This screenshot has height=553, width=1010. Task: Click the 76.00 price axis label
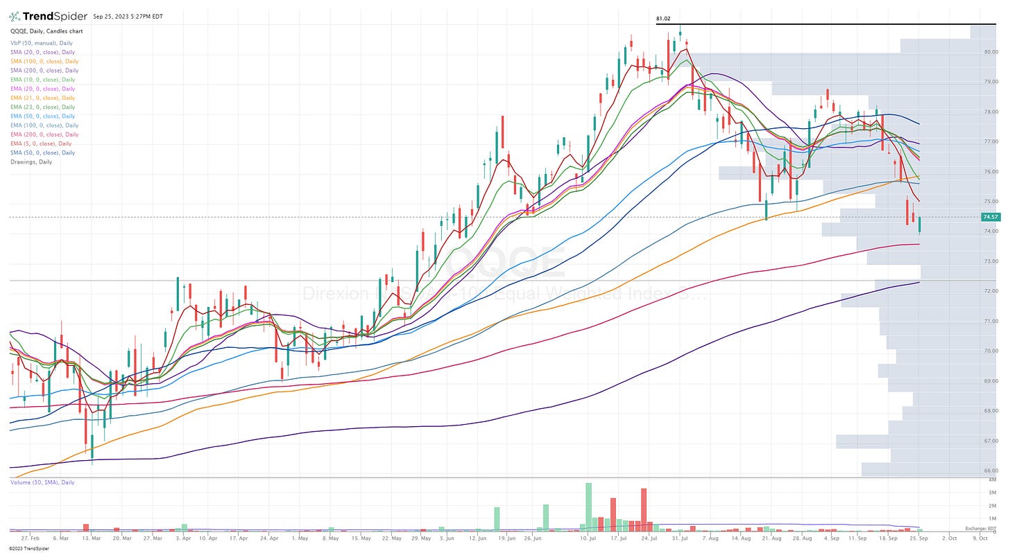pos(990,172)
